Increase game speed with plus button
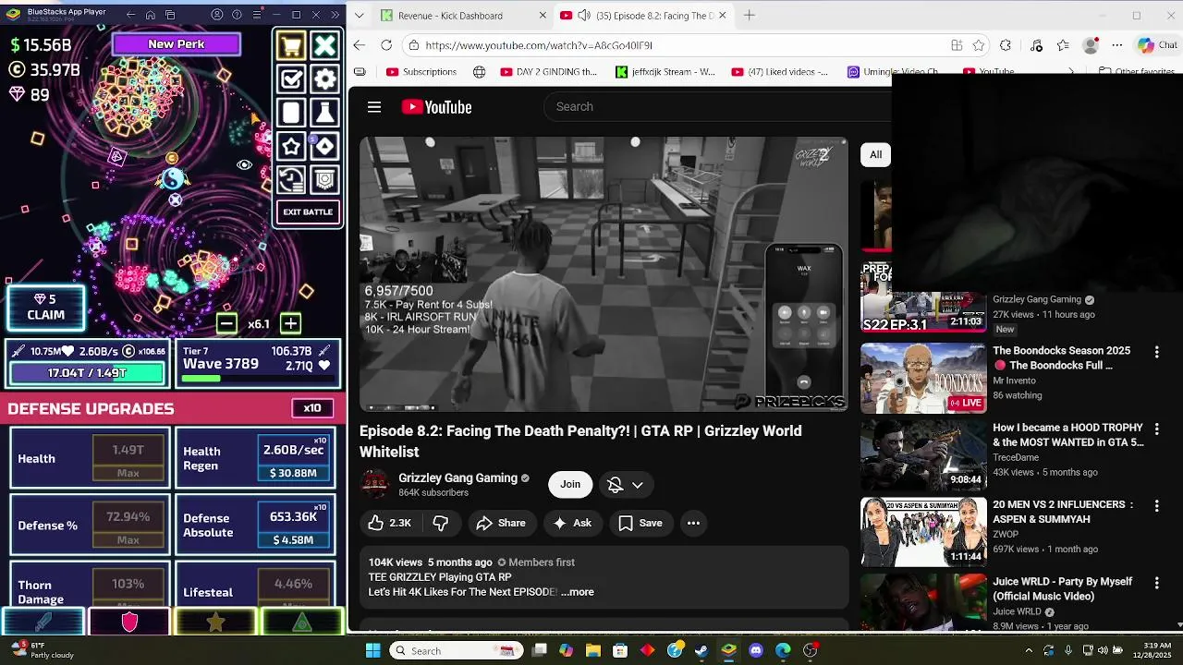 click(x=290, y=323)
